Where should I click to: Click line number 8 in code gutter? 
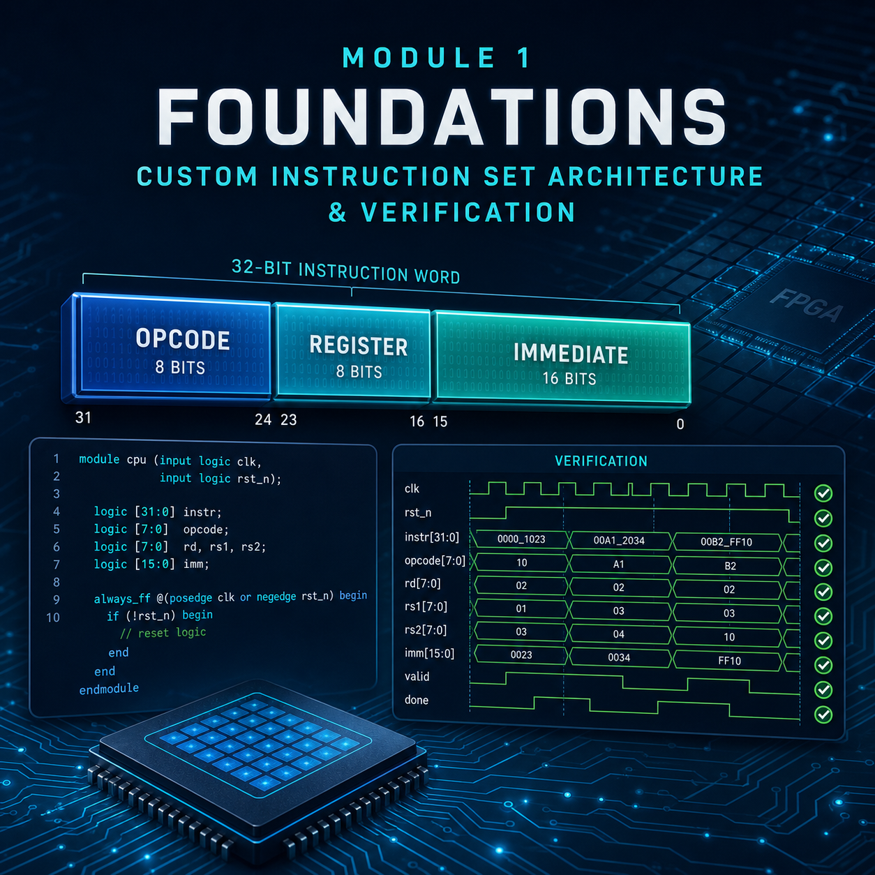pyautogui.click(x=57, y=582)
